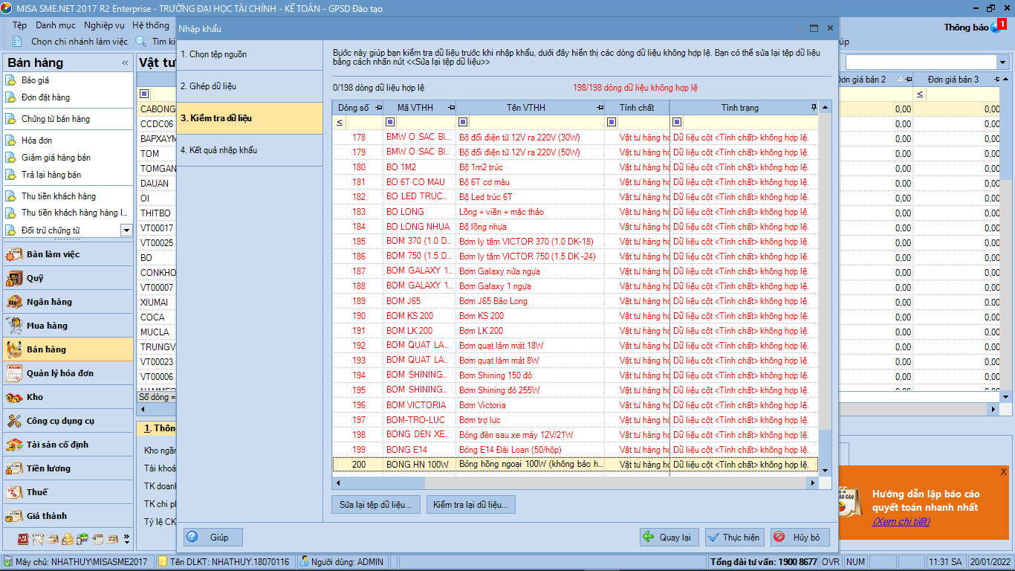Open the Mua hàng shopping cart icon
The image size is (1015, 571).
click(x=14, y=326)
